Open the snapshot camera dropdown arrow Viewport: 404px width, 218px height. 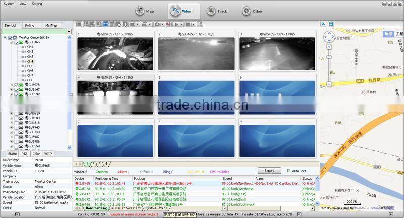pos(163,24)
